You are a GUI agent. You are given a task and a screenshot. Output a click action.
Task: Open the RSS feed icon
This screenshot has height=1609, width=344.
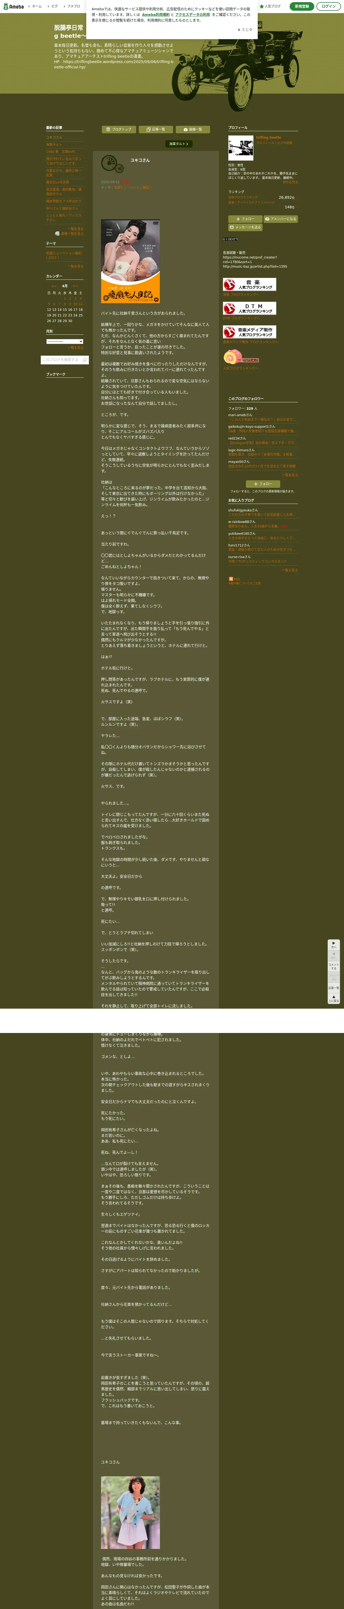pos(230,580)
